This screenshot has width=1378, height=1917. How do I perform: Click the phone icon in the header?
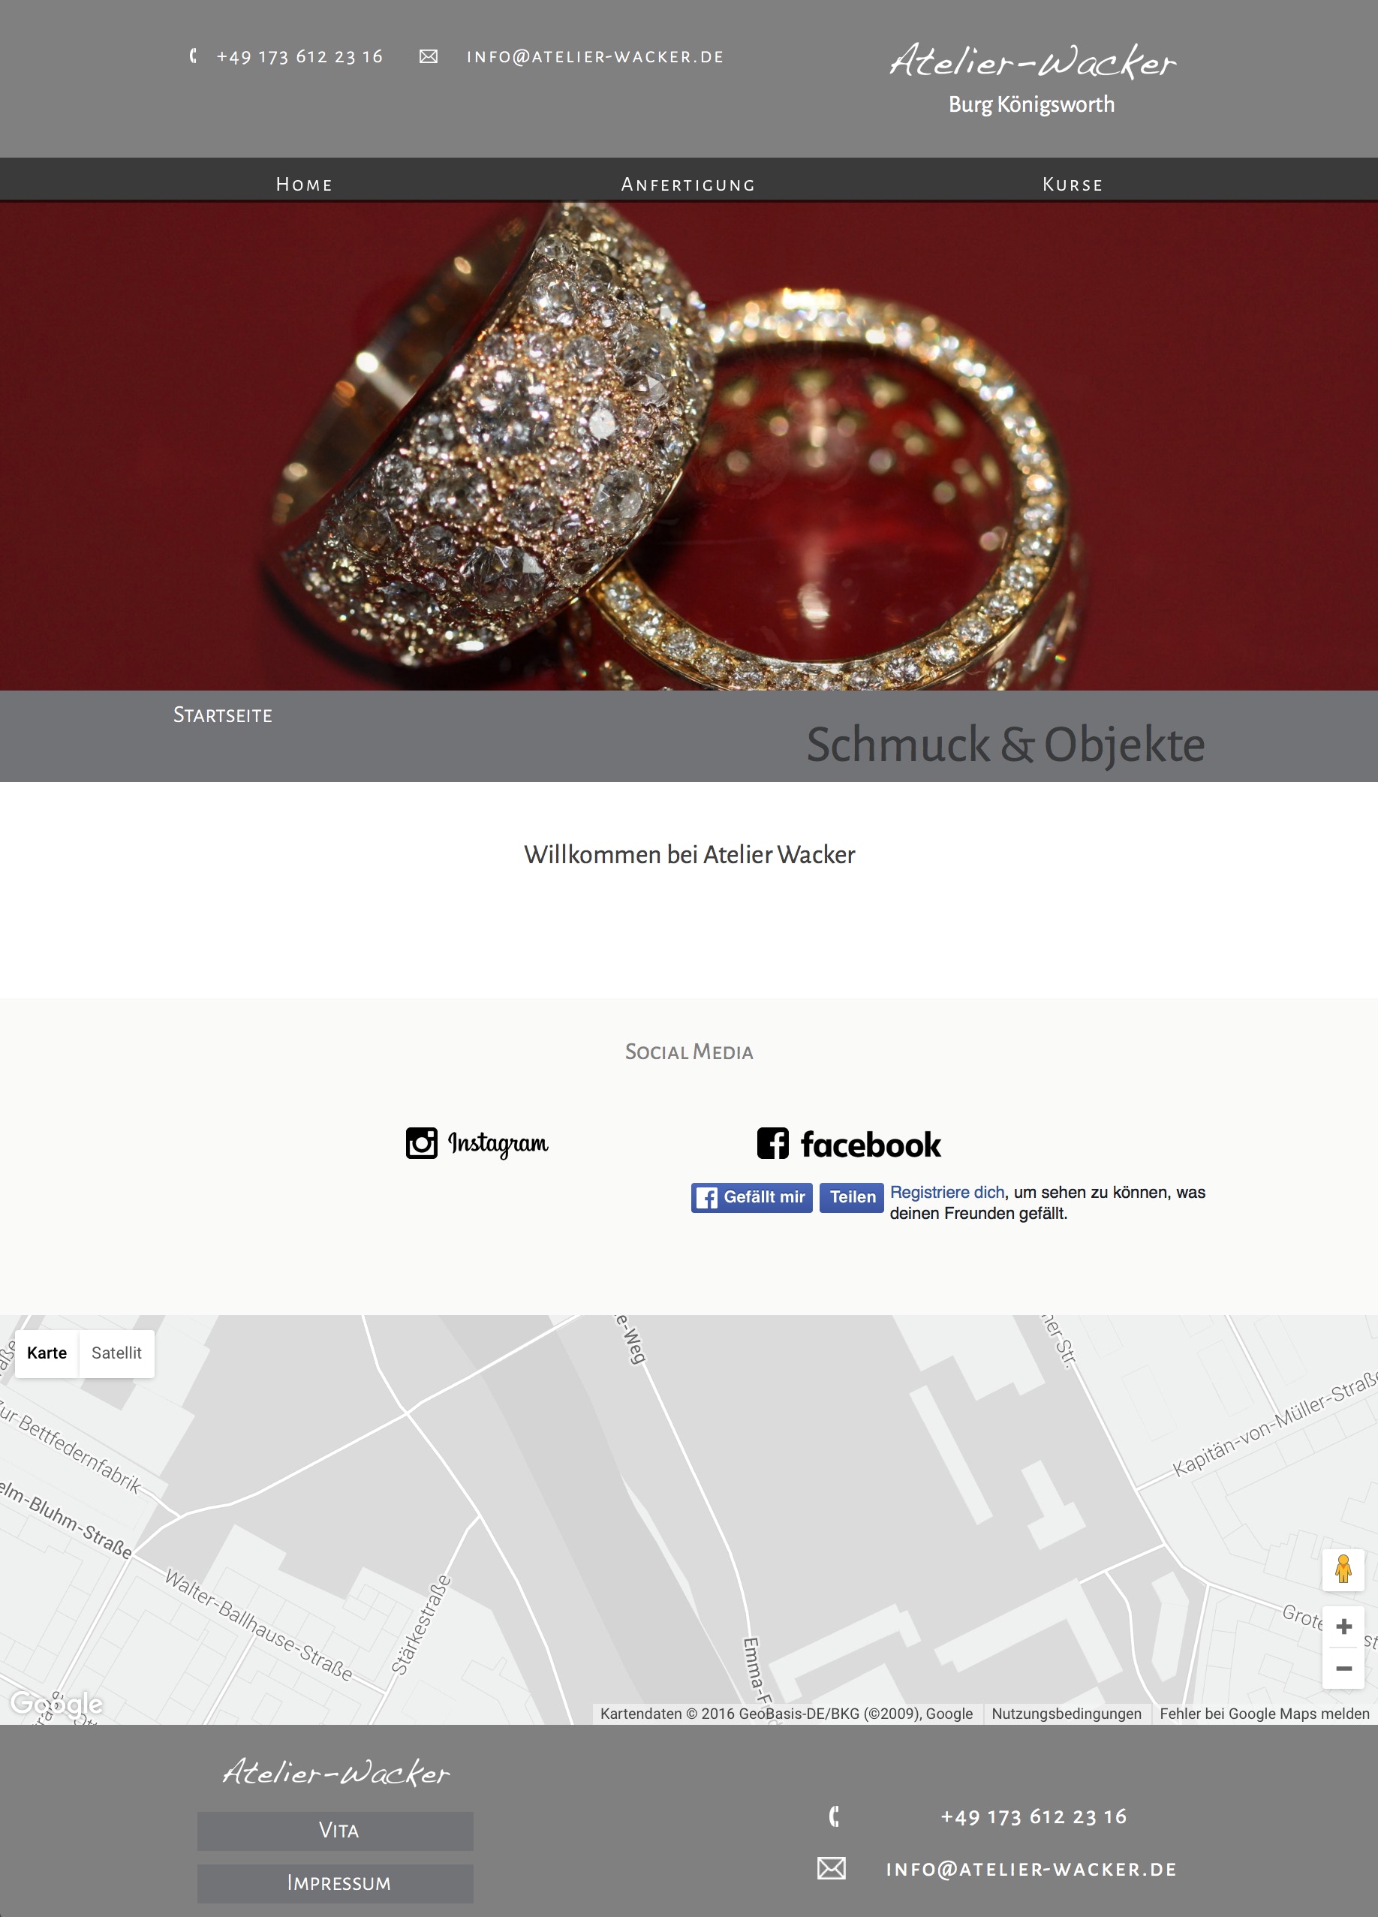(x=194, y=56)
